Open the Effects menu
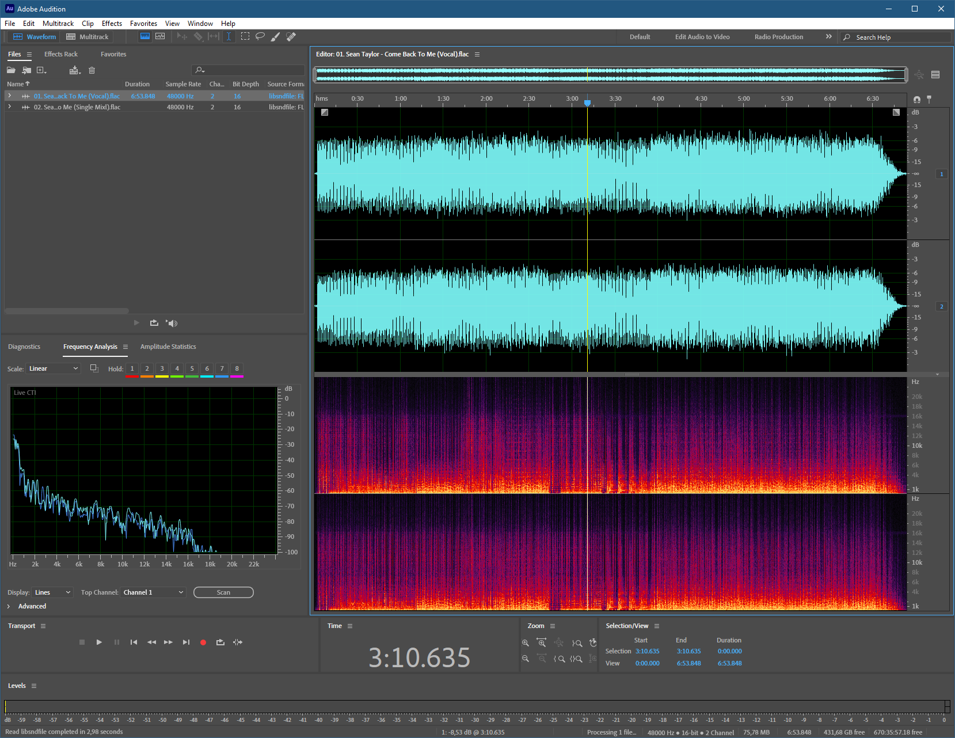The height and width of the screenshot is (738, 955). (112, 24)
